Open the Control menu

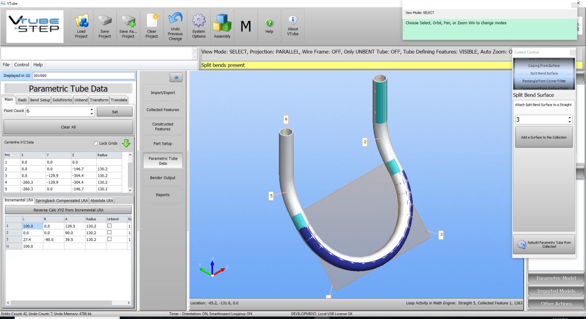click(21, 65)
